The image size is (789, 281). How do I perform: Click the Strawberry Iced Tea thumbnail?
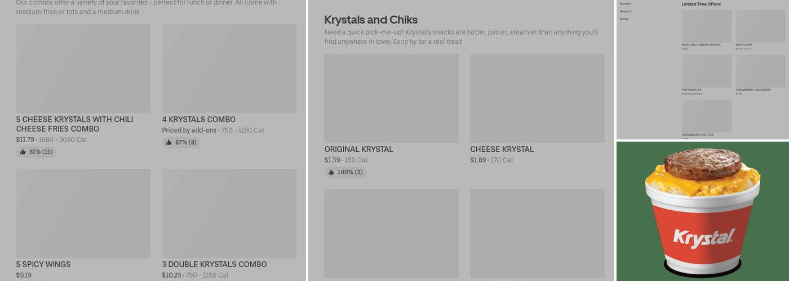[706, 116]
